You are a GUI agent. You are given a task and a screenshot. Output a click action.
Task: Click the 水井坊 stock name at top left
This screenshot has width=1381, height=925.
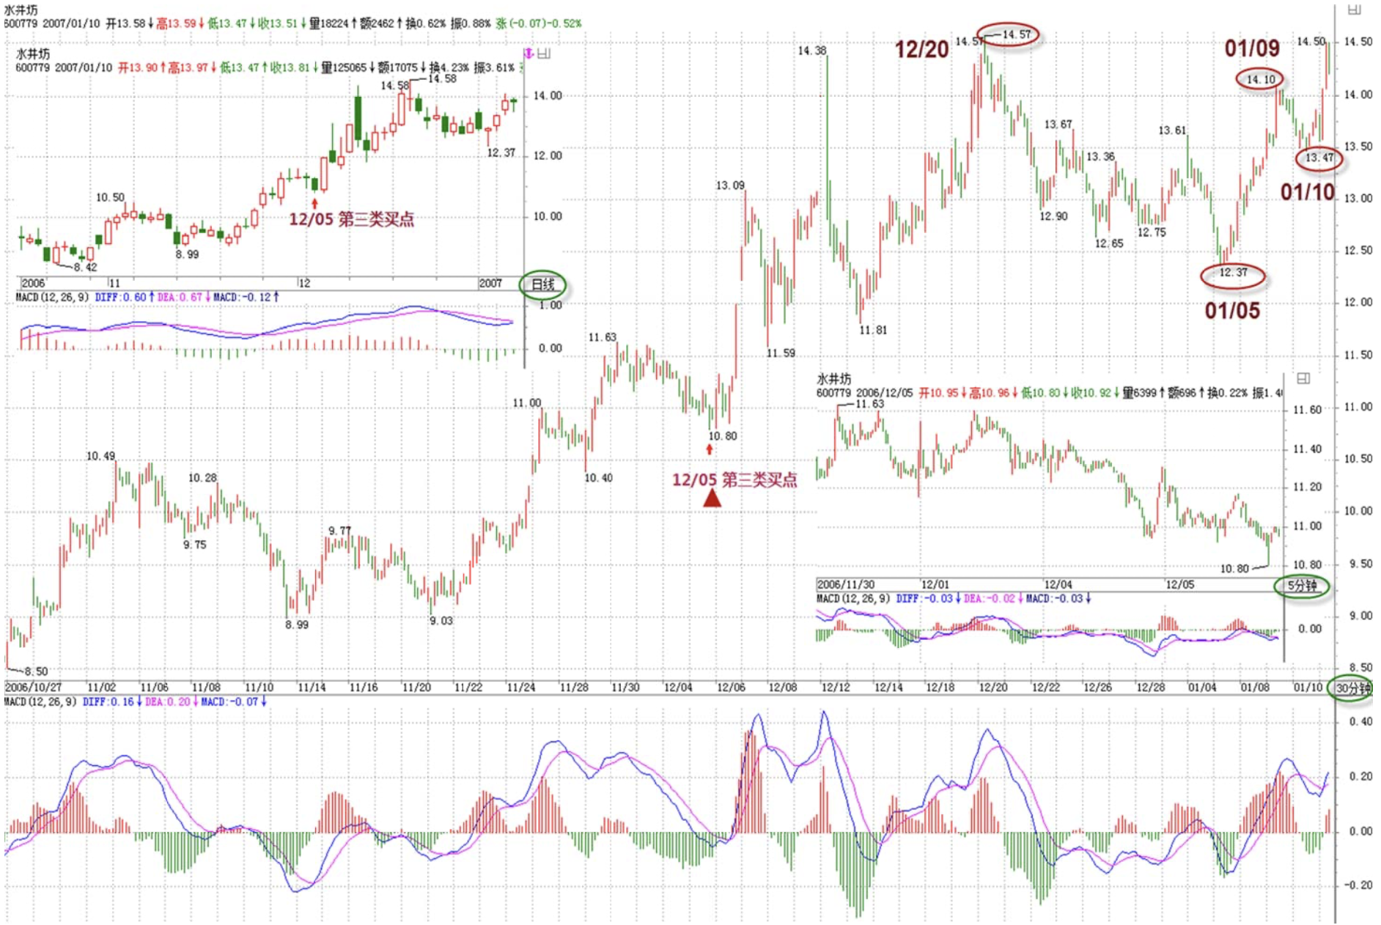(x=21, y=10)
